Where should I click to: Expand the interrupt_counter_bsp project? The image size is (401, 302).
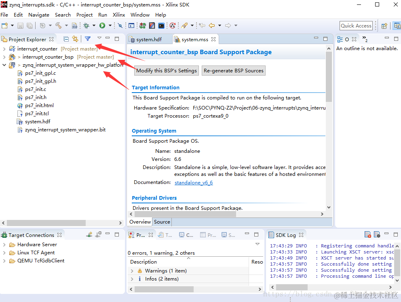(x=4, y=57)
